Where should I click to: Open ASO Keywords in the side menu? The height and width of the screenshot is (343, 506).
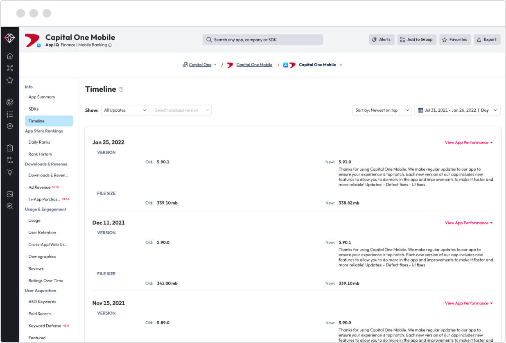coord(42,302)
